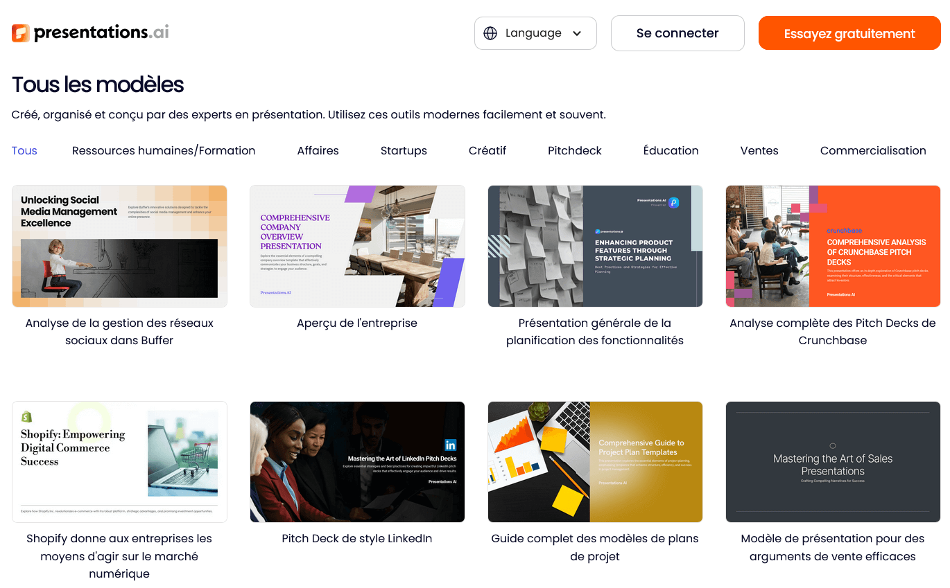
Task: Click Essayez gratuitement
Action: 849,33
